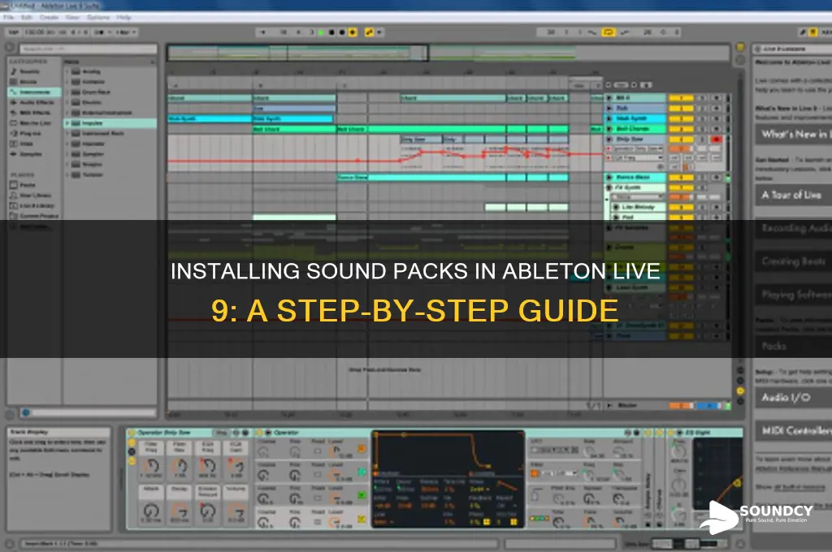832x552 pixels.
Task: Unfold the Wah Synth track
Action: [609, 119]
